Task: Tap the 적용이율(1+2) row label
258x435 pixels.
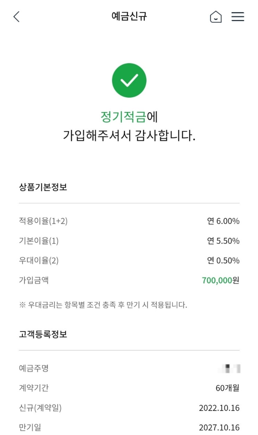Action: pyautogui.click(x=43, y=221)
